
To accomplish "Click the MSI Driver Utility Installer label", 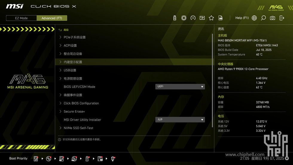I will [x=83, y=119].
